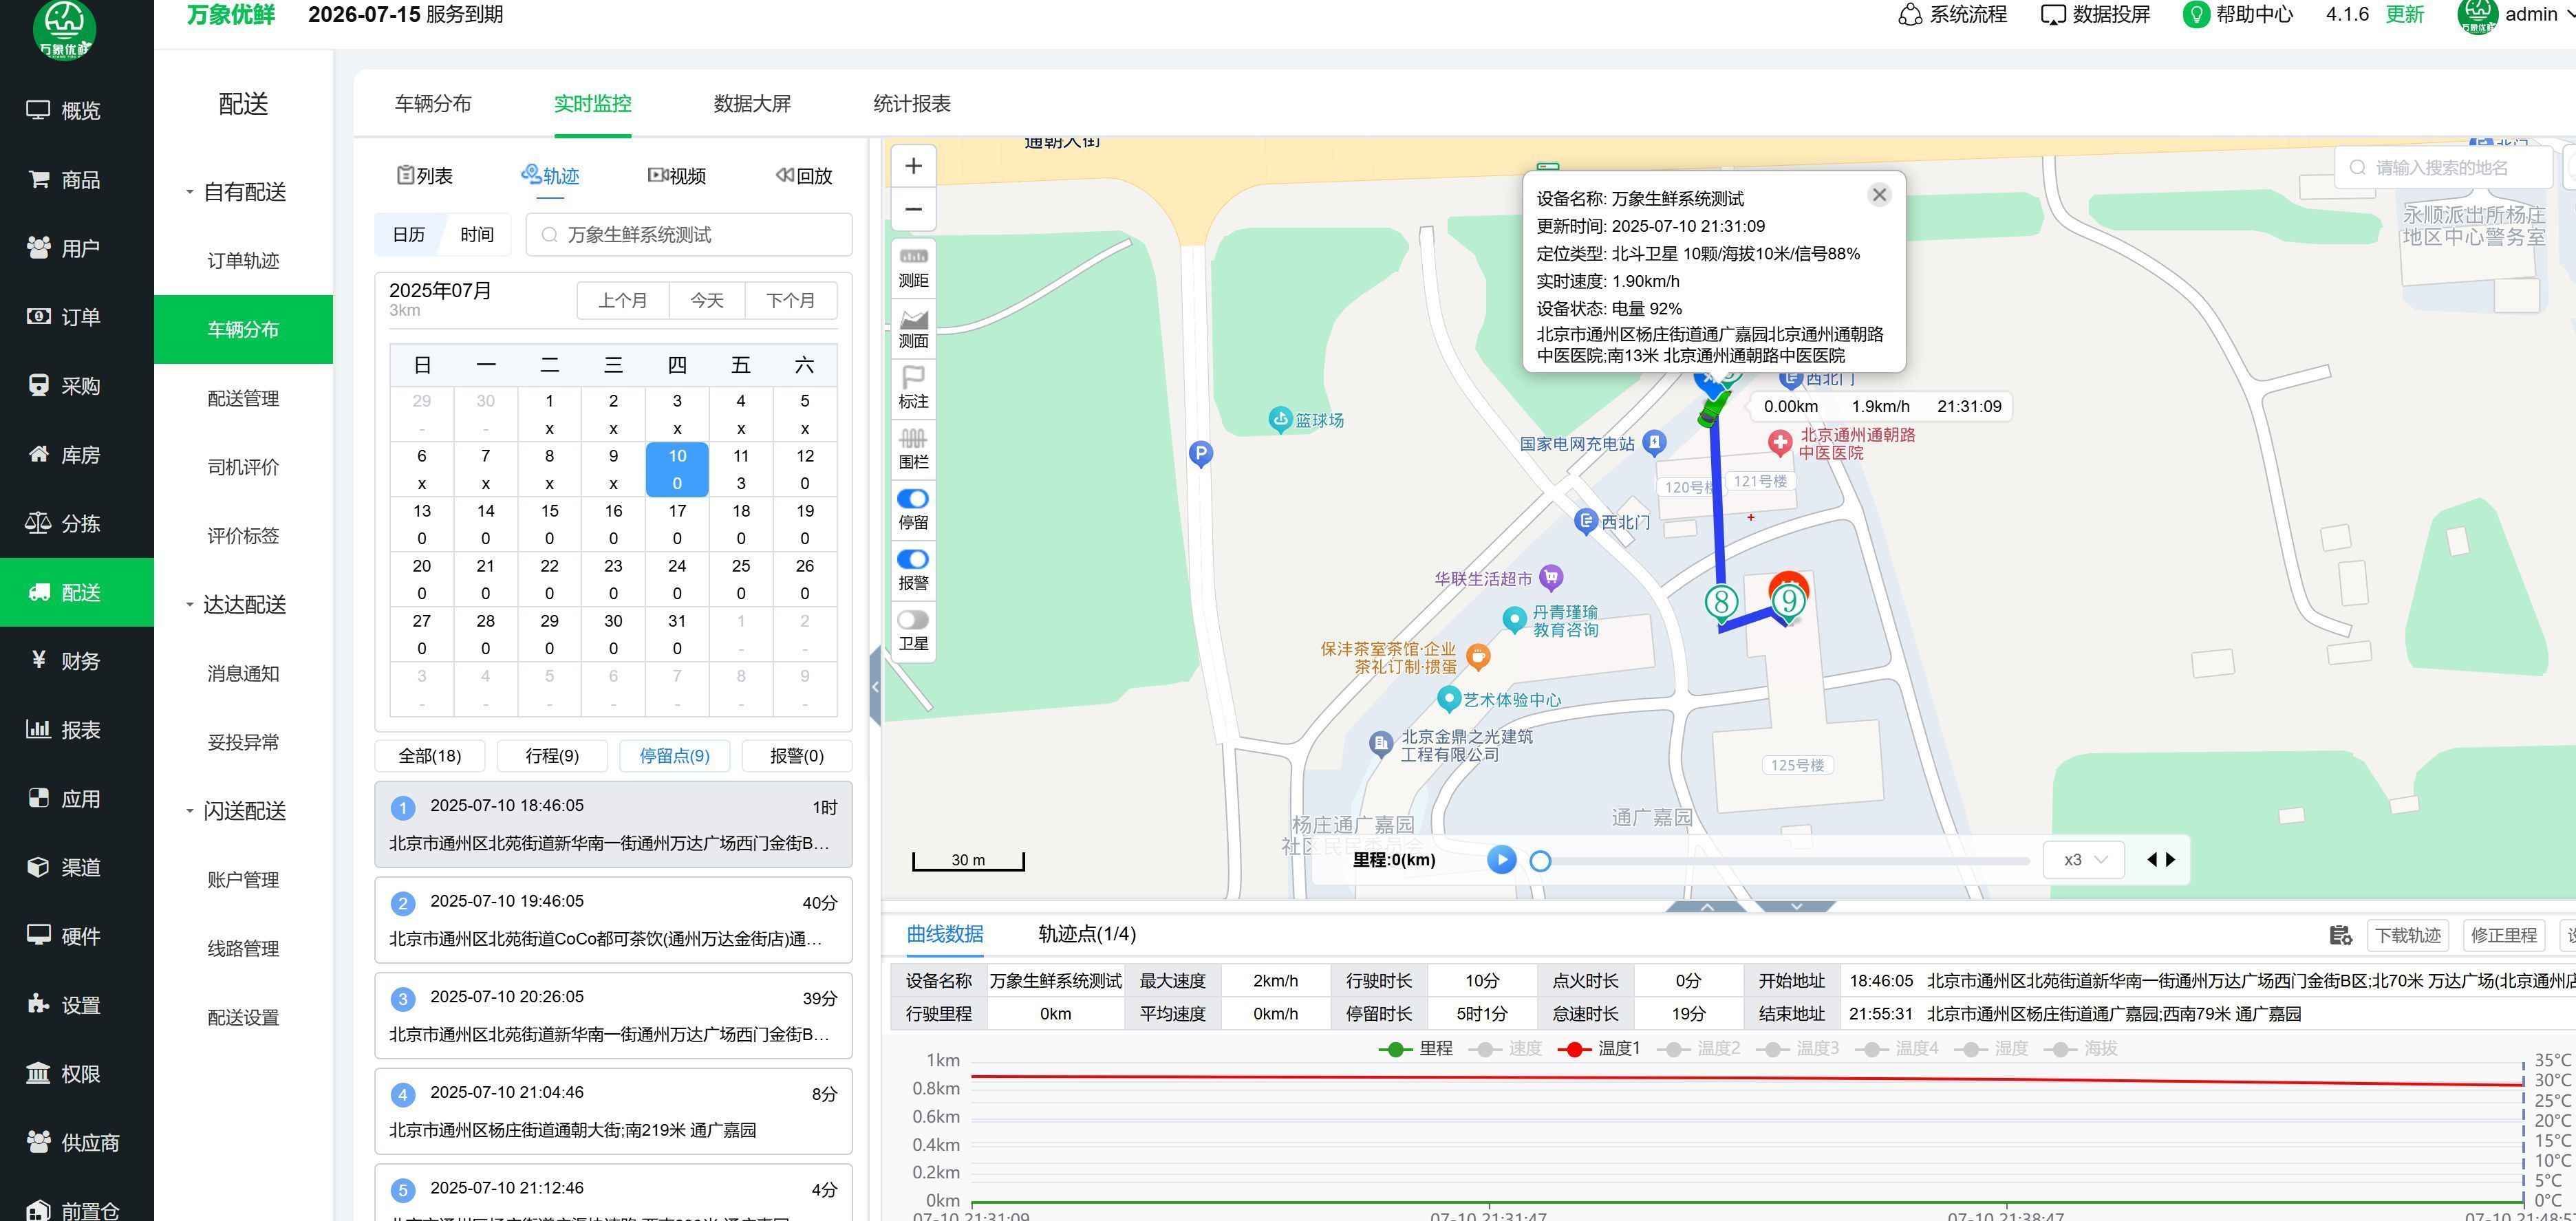Screen dimensions: 2576x1221
Task: Expand bottom data panel upward arrow
Action: coord(1707,907)
